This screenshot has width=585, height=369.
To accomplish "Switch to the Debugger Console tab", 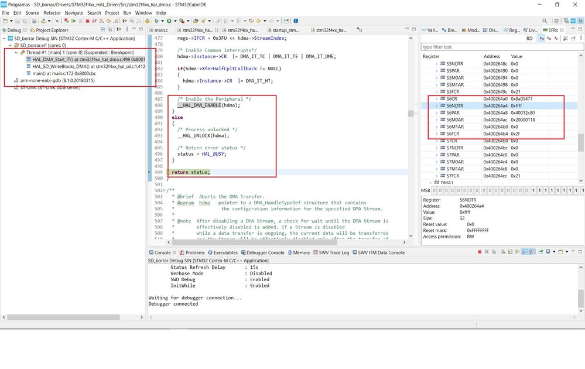I will (x=262, y=252).
